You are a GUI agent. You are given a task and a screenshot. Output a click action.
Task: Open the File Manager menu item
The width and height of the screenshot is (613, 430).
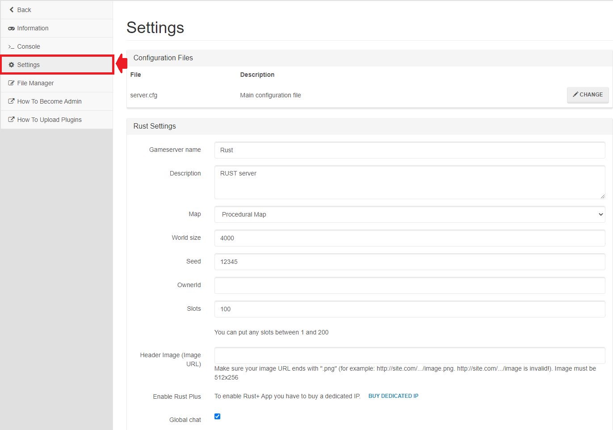tap(57, 83)
